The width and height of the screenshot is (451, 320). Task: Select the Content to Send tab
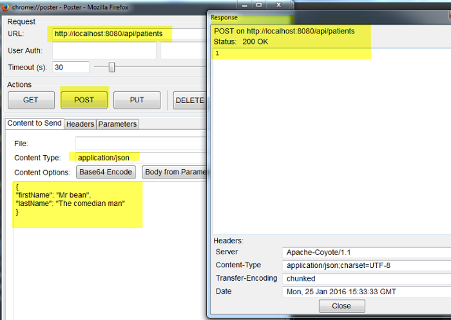coord(34,123)
